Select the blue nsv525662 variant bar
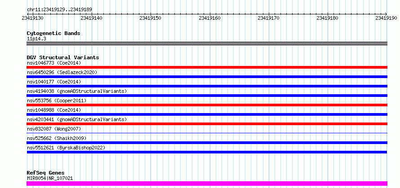Image resolution: width=400 pixels, height=188 pixels. (x=207, y=143)
